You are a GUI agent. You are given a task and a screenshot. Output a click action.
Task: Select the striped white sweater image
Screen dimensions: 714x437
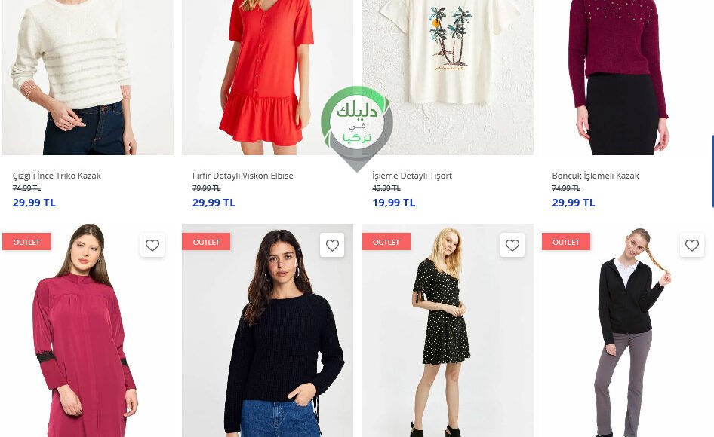point(88,78)
